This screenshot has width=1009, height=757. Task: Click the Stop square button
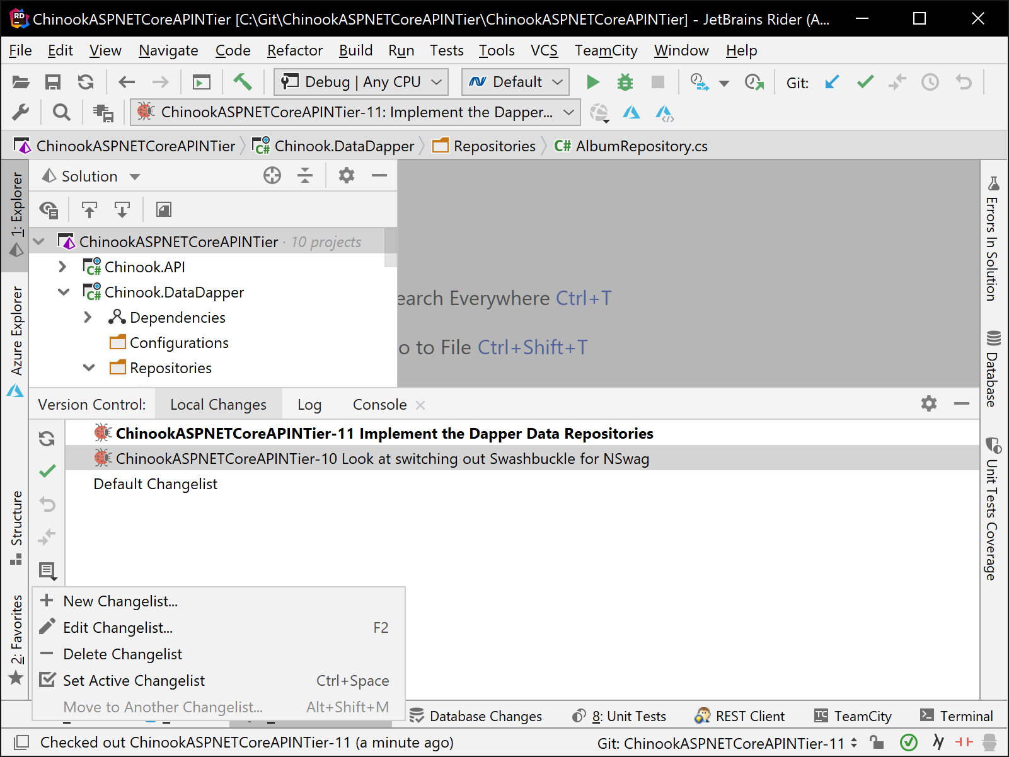[658, 82]
